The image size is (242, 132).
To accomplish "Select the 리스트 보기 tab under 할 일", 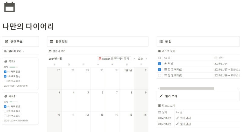I will [167, 51].
